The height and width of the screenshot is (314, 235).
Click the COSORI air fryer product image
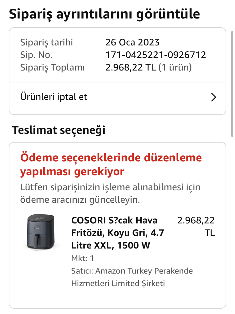click(x=41, y=232)
